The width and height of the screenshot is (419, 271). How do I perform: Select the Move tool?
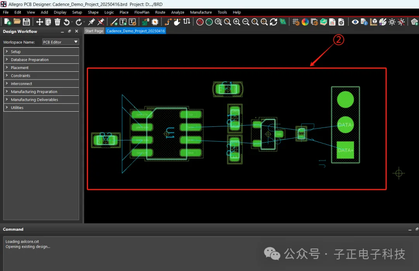tap(40, 22)
